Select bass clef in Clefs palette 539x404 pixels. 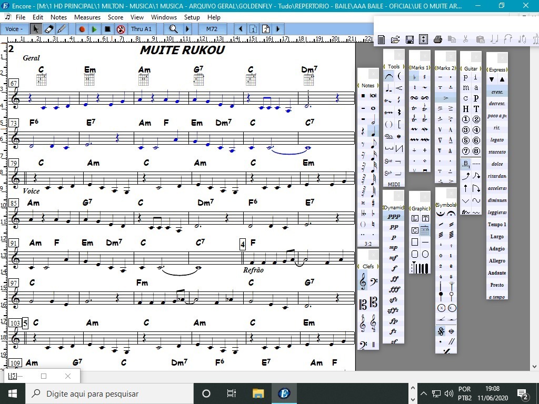point(373,282)
